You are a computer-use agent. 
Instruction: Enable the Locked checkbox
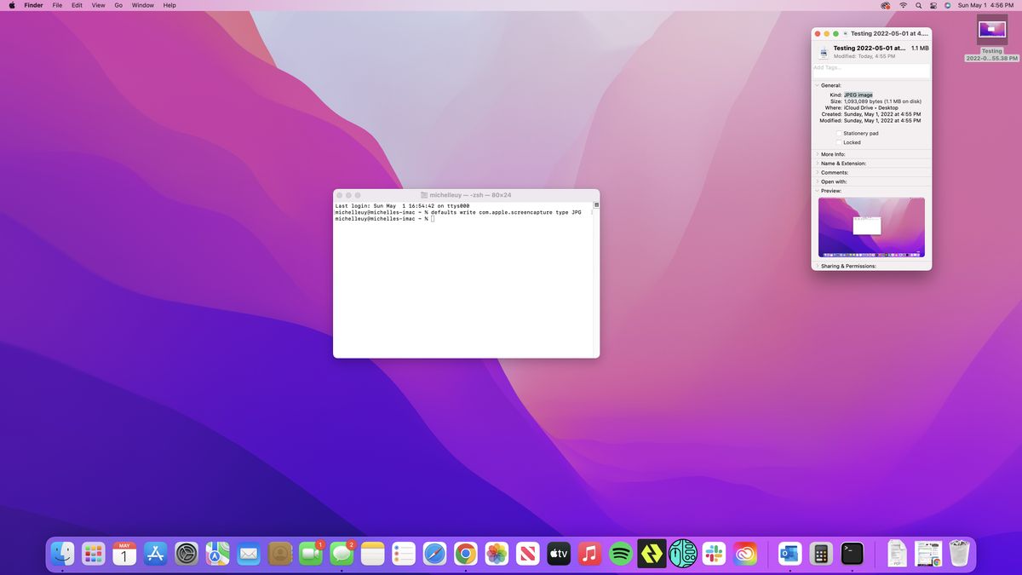tap(838, 142)
